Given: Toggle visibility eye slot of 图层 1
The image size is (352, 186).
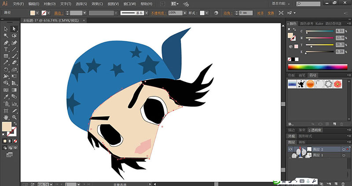Looking at the screenshot, I should click(x=290, y=155).
